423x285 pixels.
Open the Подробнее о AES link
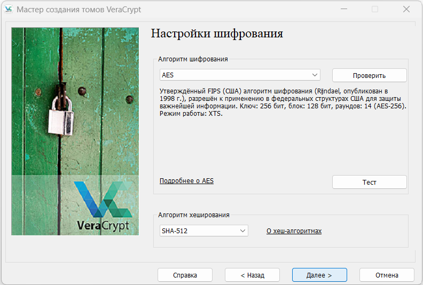pos(186,181)
